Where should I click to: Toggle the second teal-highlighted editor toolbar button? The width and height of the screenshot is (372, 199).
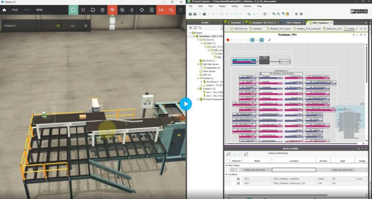pyautogui.click(x=262, y=40)
